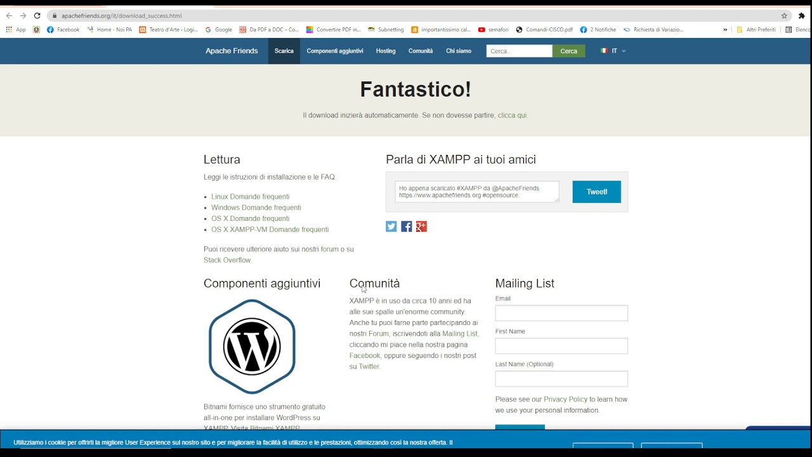Click the 'Parla di XAMPP ai tuoi amici' heading
The width and height of the screenshot is (812, 457).
click(x=461, y=159)
